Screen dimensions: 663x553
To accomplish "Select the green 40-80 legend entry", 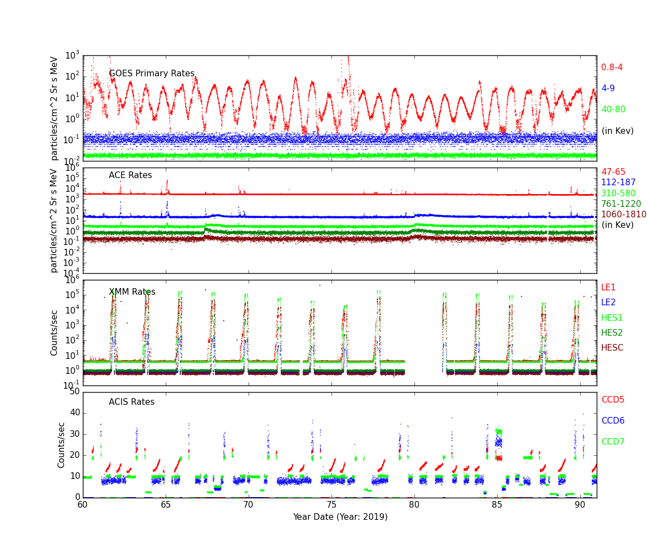I will coord(613,109).
